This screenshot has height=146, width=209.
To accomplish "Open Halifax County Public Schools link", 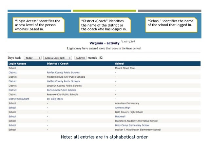I will [x=63, y=81].
